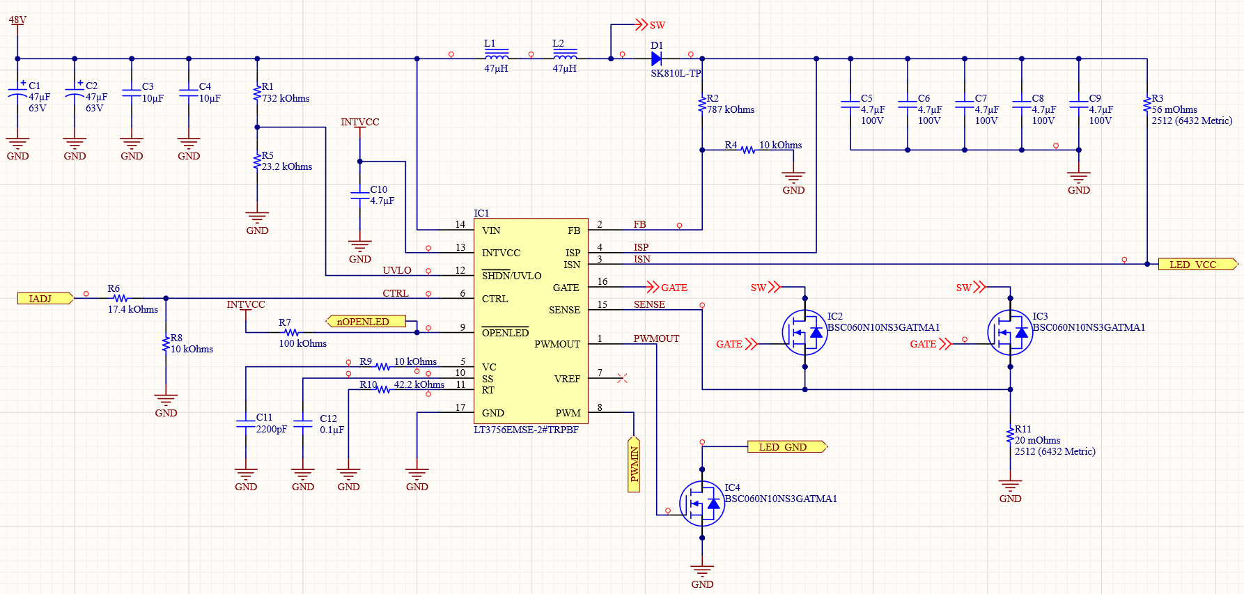Click capacitor C11 symbol
Image resolution: width=1244 pixels, height=594 pixels.
pyautogui.click(x=246, y=424)
